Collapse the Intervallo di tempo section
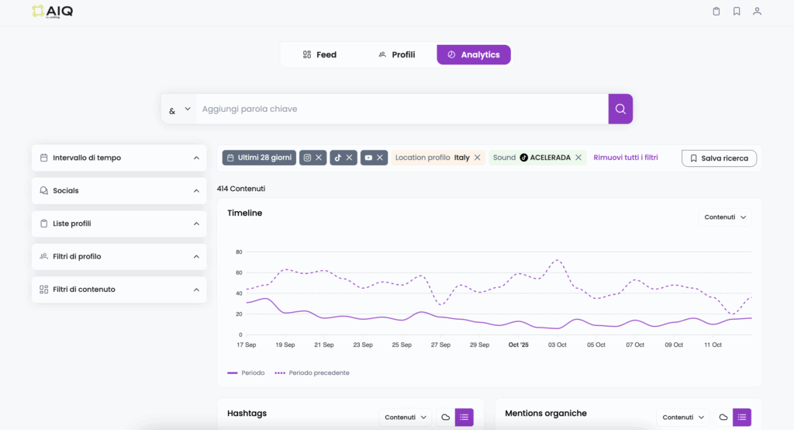Viewport: 794px width, 430px height. click(x=196, y=158)
